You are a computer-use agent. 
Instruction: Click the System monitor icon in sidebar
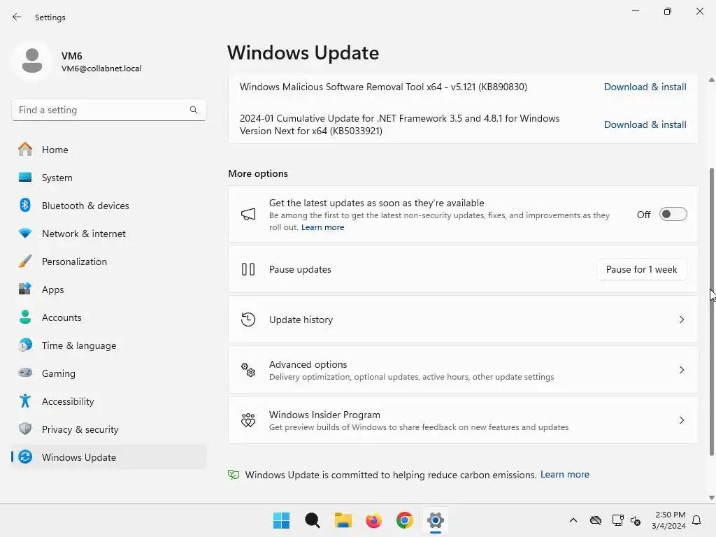(x=25, y=177)
